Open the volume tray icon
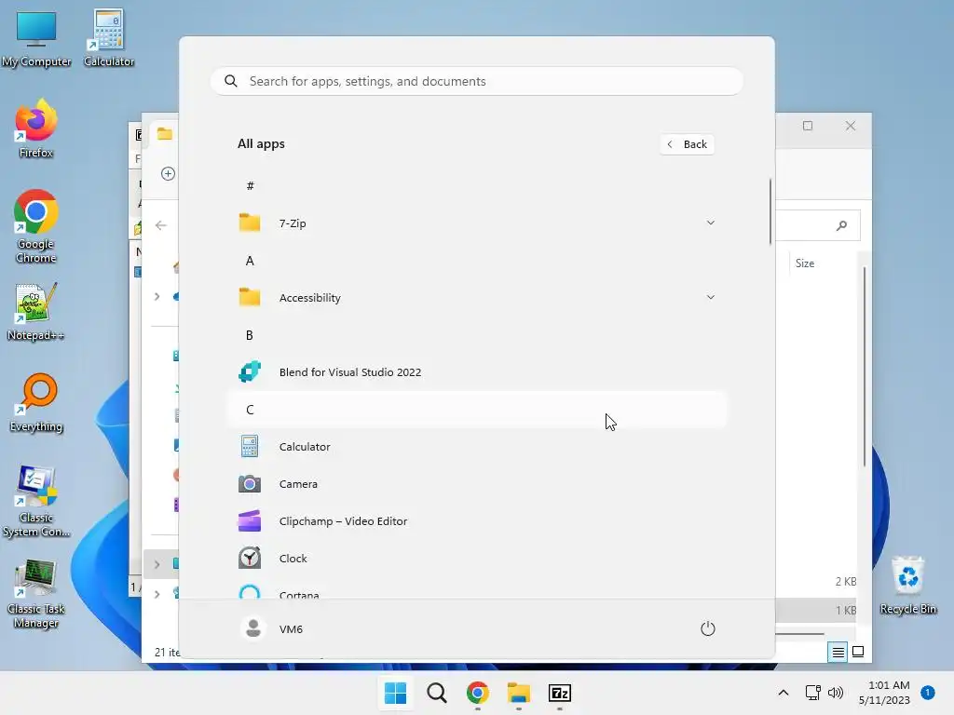The image size is (954, 715). (836, 693)
